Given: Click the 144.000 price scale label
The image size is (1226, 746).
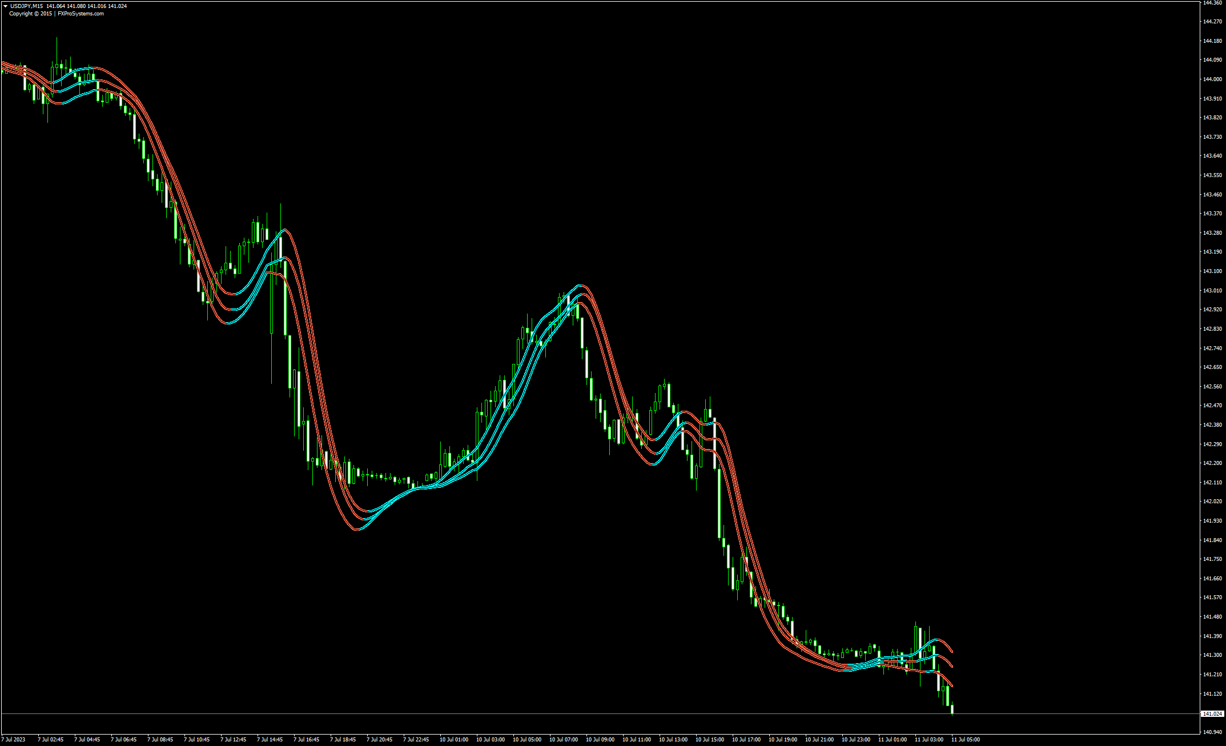Looking at the screenshot, I should coord(1212,79).
